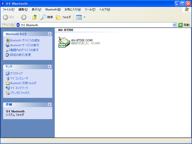Click the Bluetooth icon in address bar
Screen dimensions: 192x144
click(18, 25)
